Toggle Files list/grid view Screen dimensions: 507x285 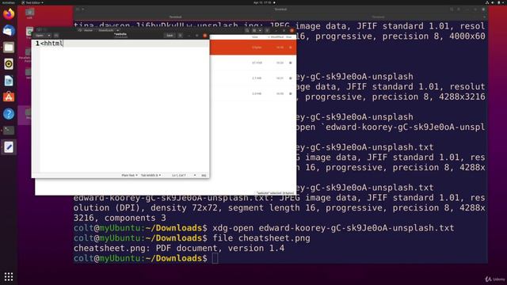click(x=254, y=30)
